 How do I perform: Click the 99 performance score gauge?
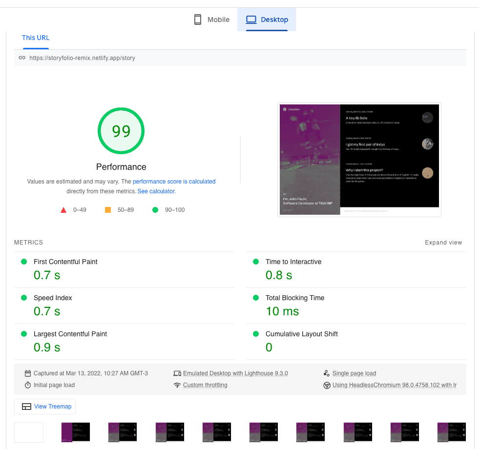coord(121,131)
